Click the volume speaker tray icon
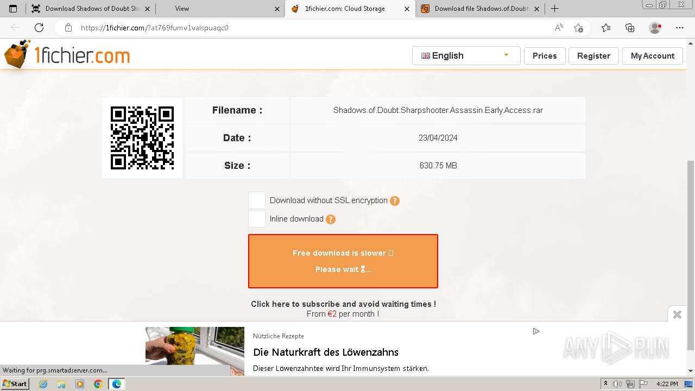 click(x=617, y=384)
